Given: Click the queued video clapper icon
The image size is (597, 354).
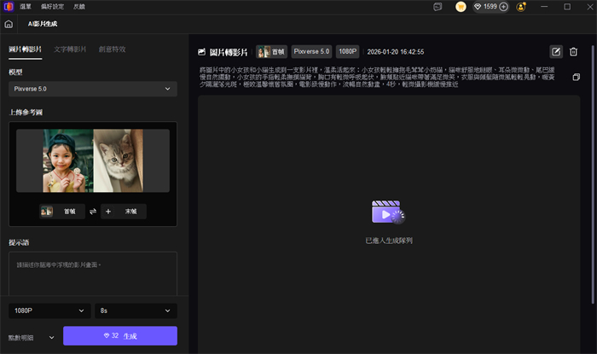Looking at the screenshot, I should [388, 212].
